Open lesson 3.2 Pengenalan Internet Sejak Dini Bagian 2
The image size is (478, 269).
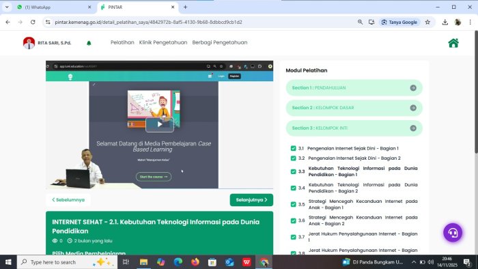354,158
